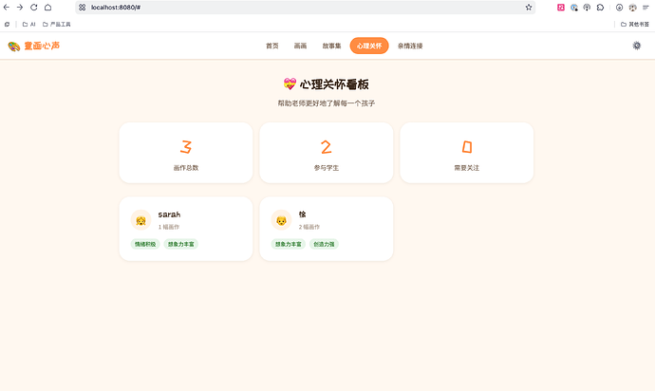Show downloads via the download icon
This screenshot has width=655, height=391.
619,7
